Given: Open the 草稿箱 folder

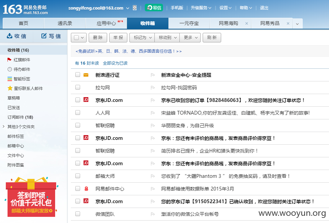Looking at the screenshot, I should pyautogui.click(x=14, y=98).
